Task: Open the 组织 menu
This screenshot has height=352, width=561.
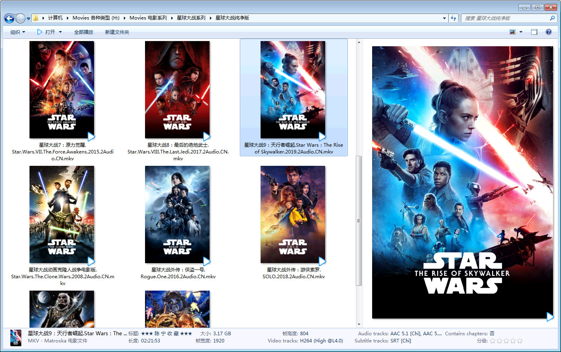Action: 18,32
